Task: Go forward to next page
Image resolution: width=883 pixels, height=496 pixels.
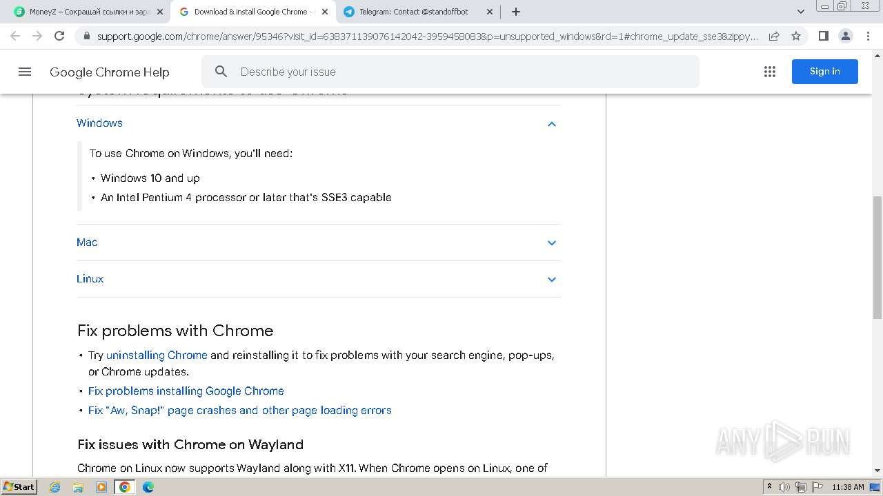Action: pyautogui.click(x=37, y=36)
